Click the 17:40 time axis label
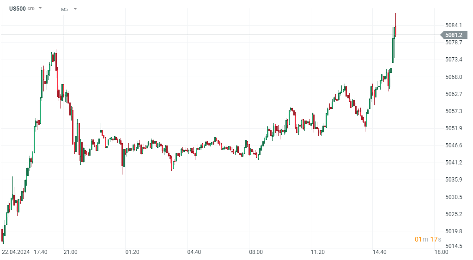The image size is (473, 260). (41, 252)
